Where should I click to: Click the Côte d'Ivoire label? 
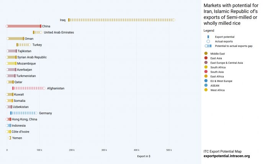20,132
